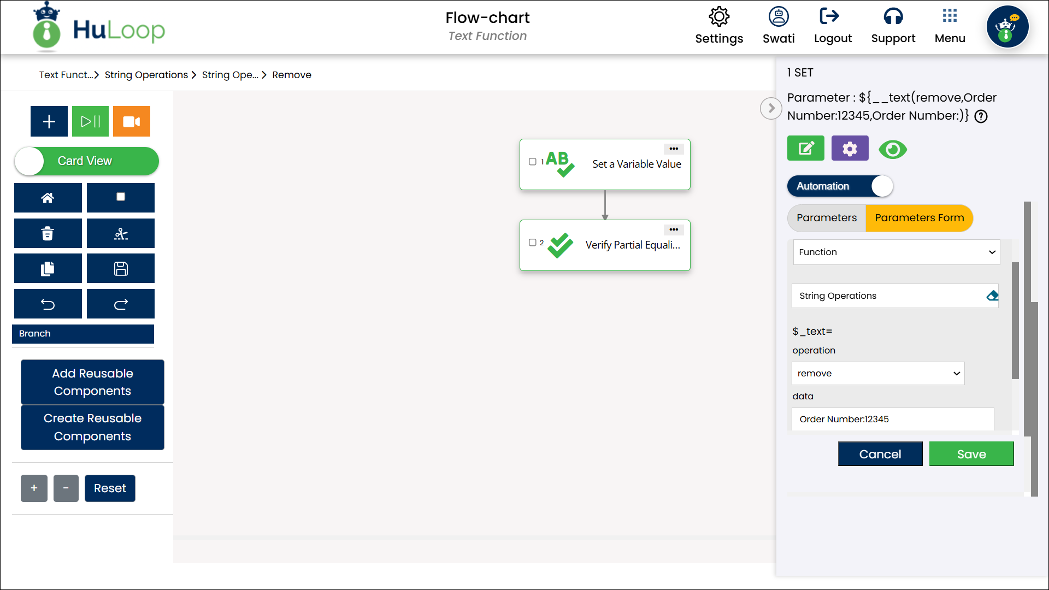Image resolution: width=1049 pixels, height=590 pixels.
Task: Click the floppy disk save icon button
Action: (121, 268)
